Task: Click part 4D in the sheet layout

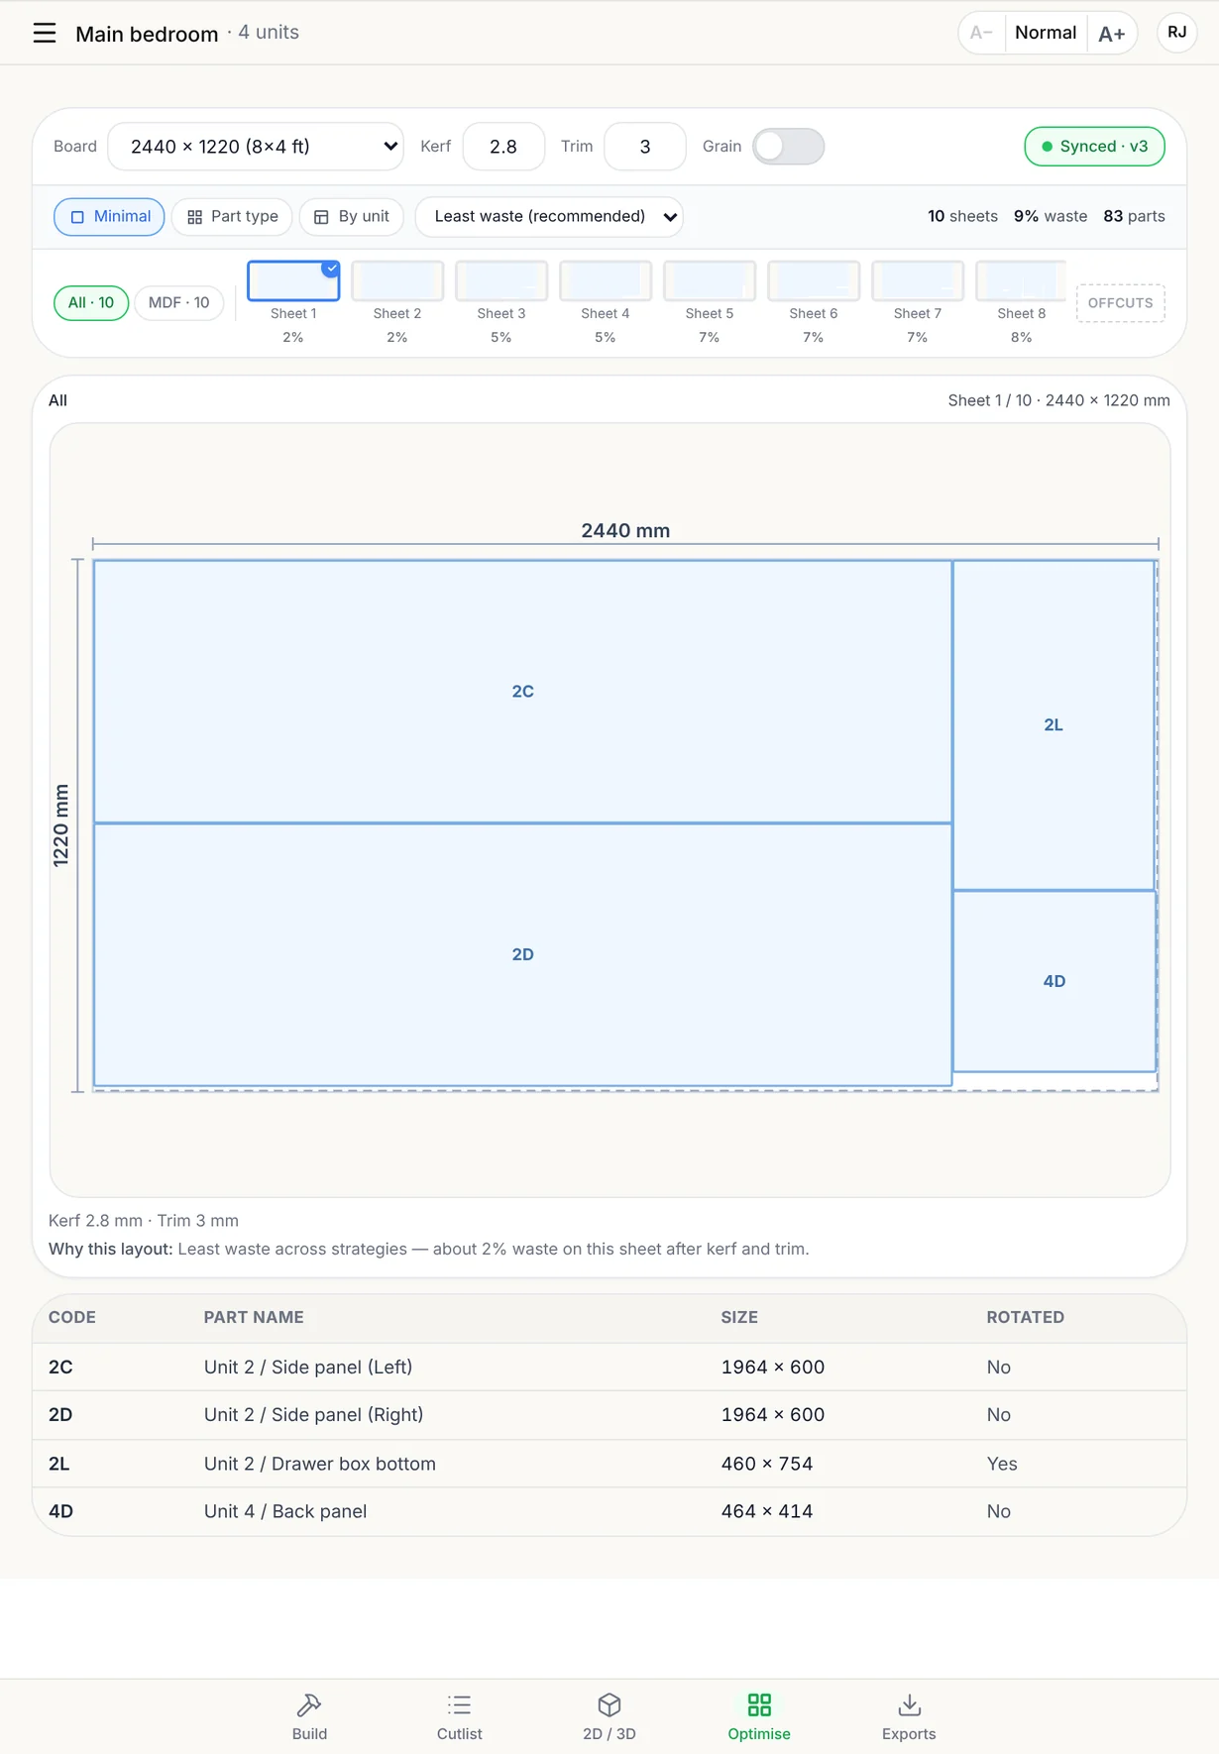Action: (x=1054, y=981)
